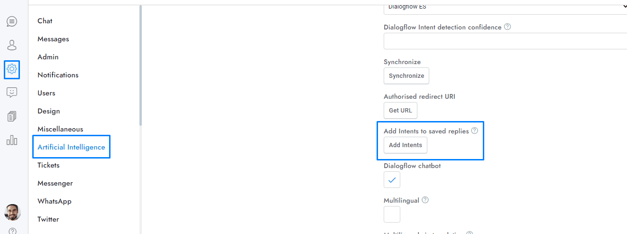The width and height of the screenshot is (627, 234).
Task: Open the chatbot smiley message icon
Action: [x=12, y=93]
